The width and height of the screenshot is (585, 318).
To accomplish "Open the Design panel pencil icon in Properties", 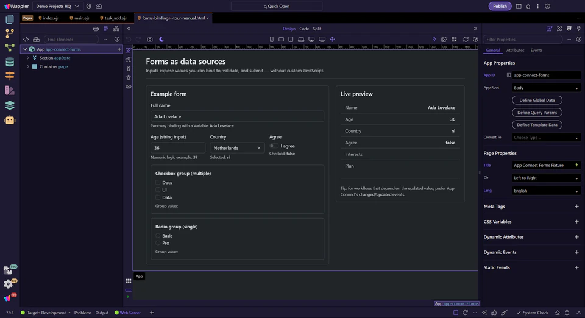I will pyautogui.click(x=550, y=29).
